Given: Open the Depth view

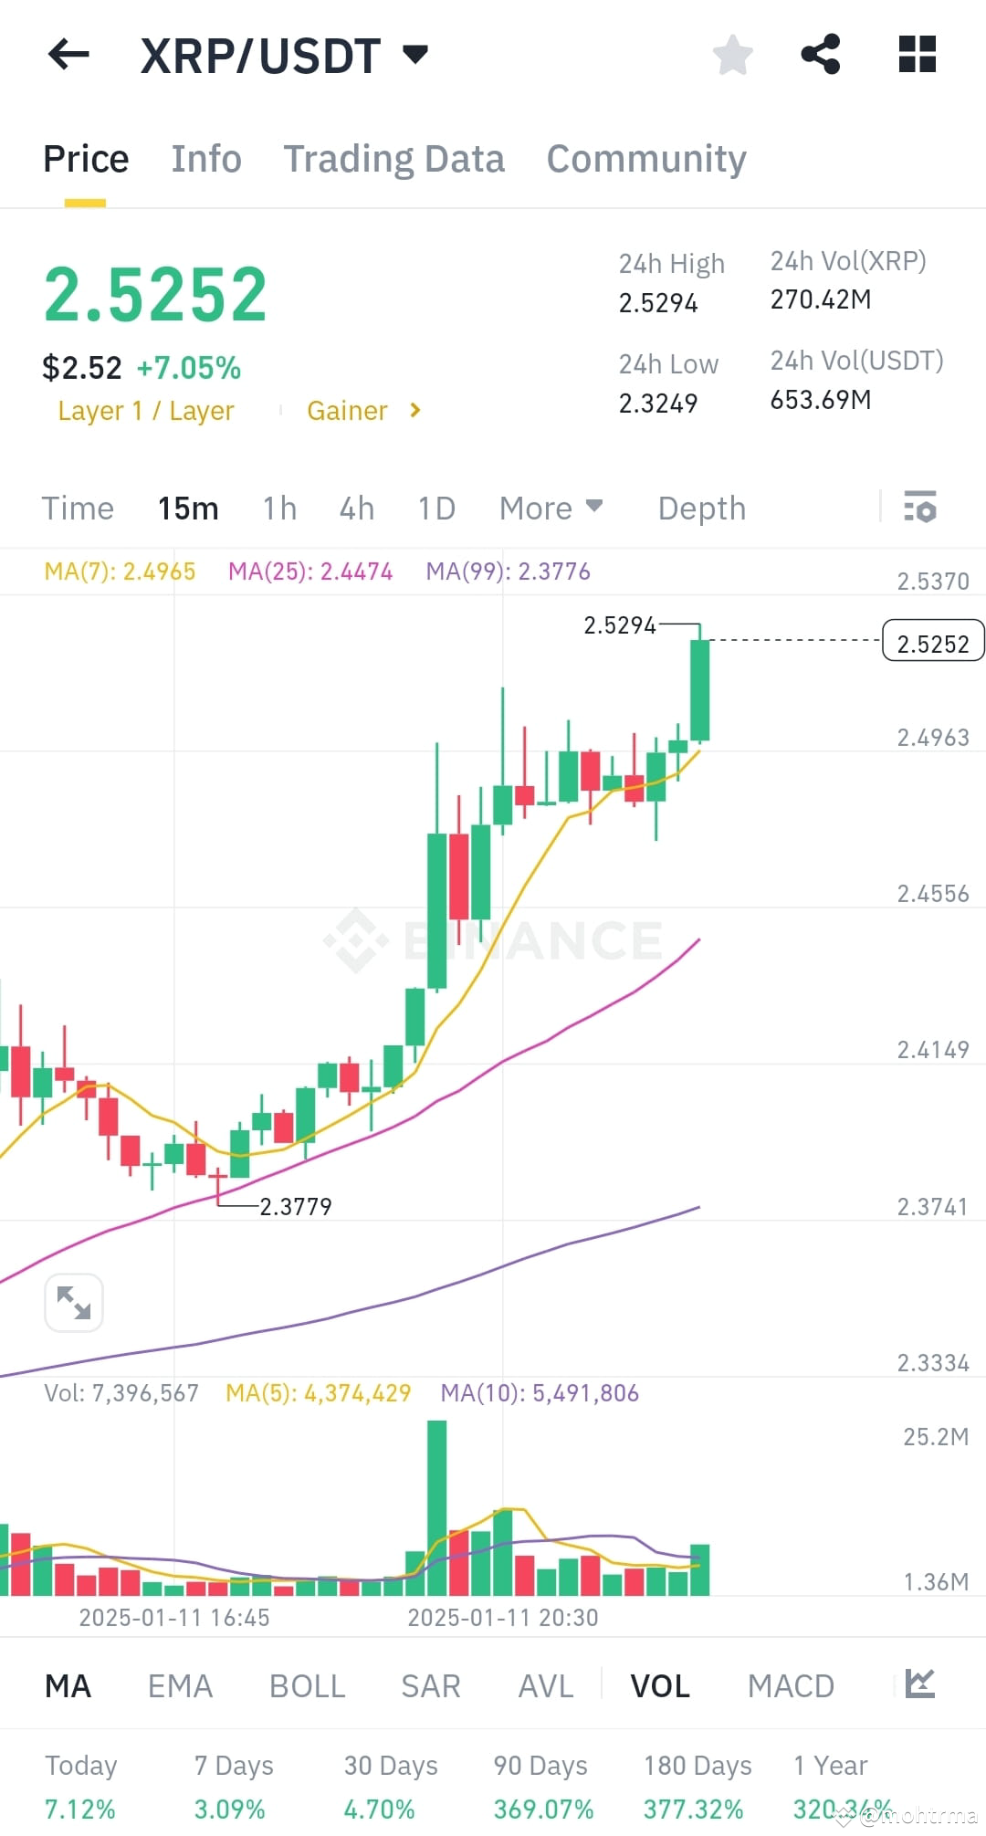Looking at the screenshot, I should tap(700, 508).
